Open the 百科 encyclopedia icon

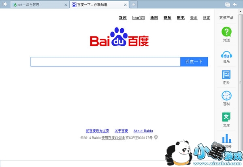click(x=226, y=96)
